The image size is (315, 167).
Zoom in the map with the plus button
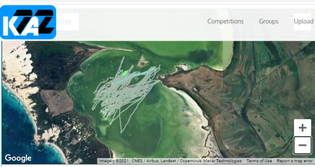pyautogui.click(x=302, y=127)
